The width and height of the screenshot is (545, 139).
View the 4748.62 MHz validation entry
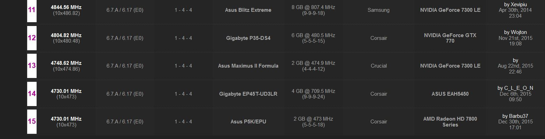point(66,63)
